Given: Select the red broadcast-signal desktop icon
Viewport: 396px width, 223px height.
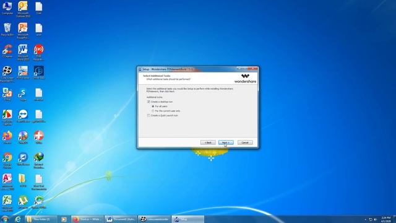Looking at the screenshot, I should (x=38, y=53).
